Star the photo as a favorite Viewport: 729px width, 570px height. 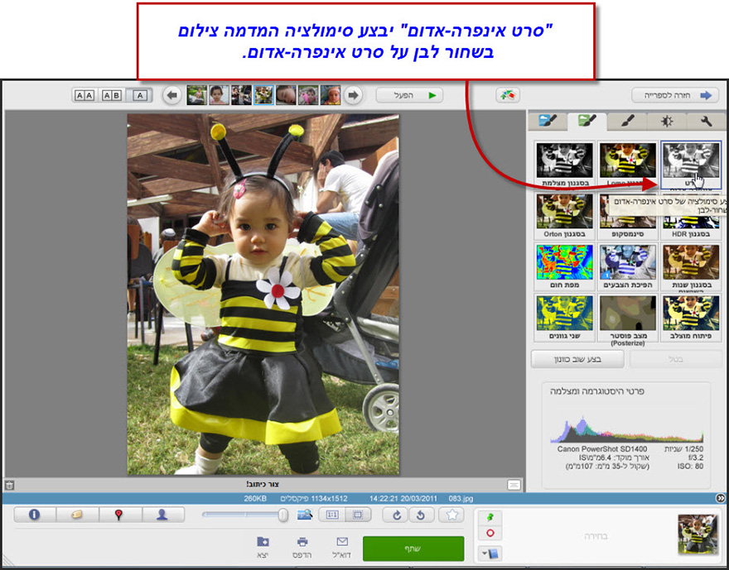coord(451,515)
